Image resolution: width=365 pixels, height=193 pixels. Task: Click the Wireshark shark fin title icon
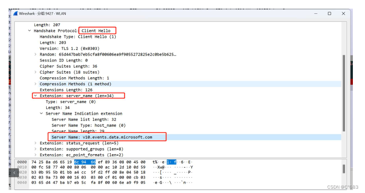16,13
